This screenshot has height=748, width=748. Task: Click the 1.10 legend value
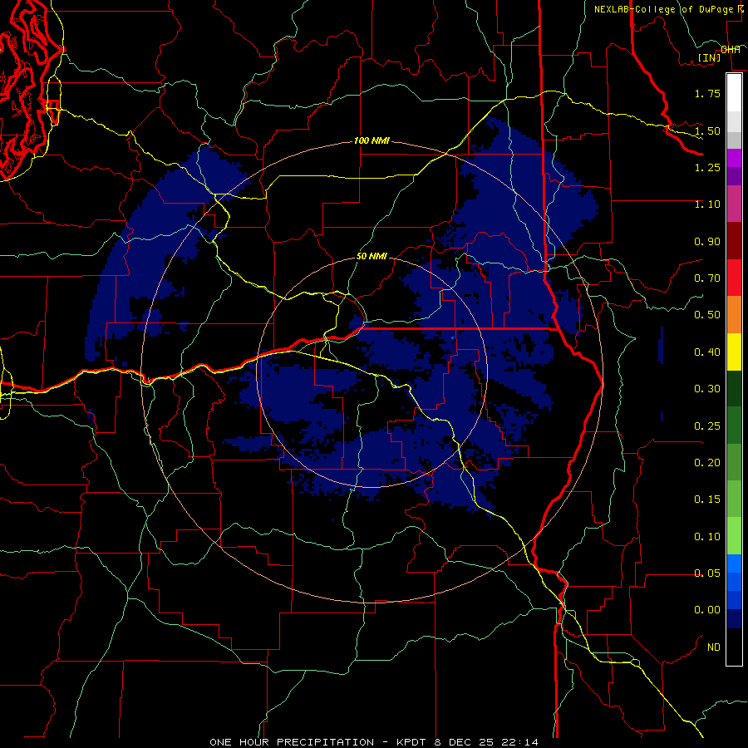[x=707, y=204]
